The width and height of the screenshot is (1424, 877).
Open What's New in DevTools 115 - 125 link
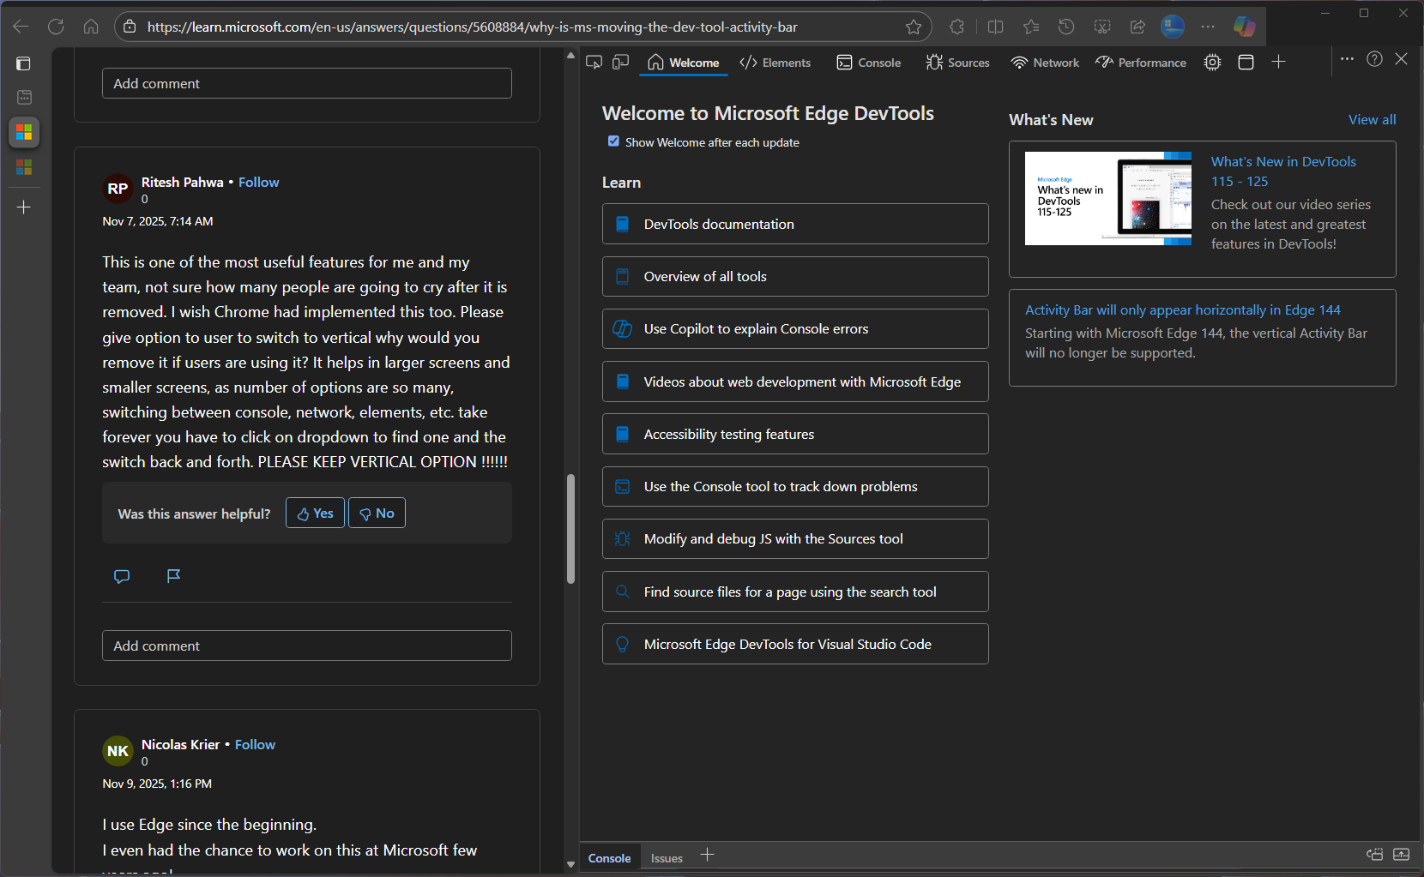tap(1283, 171)
